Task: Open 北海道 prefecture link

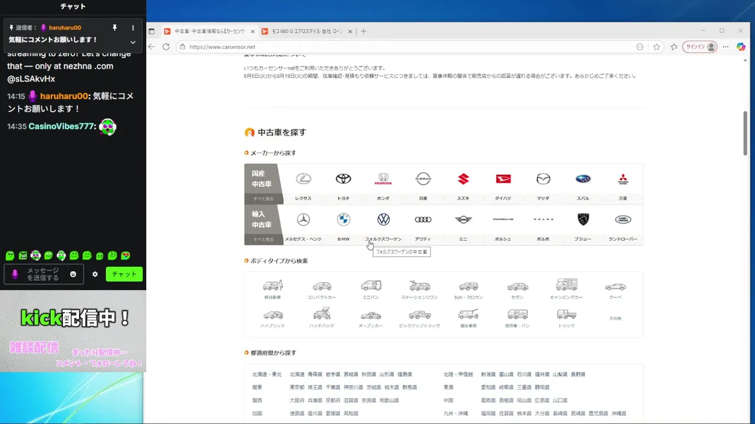Action: [297, 375]
